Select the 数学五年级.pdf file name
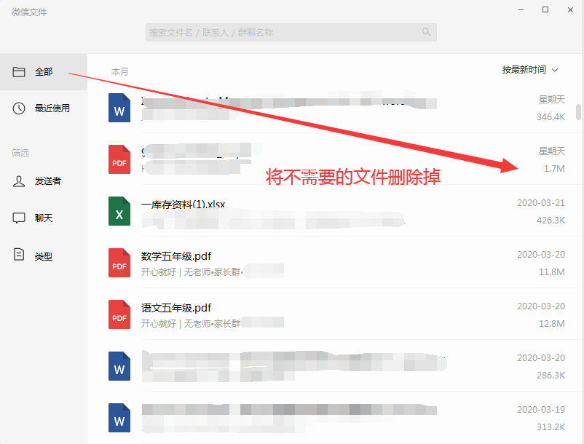This screenshot has width=584, height=444. [175, 256]
